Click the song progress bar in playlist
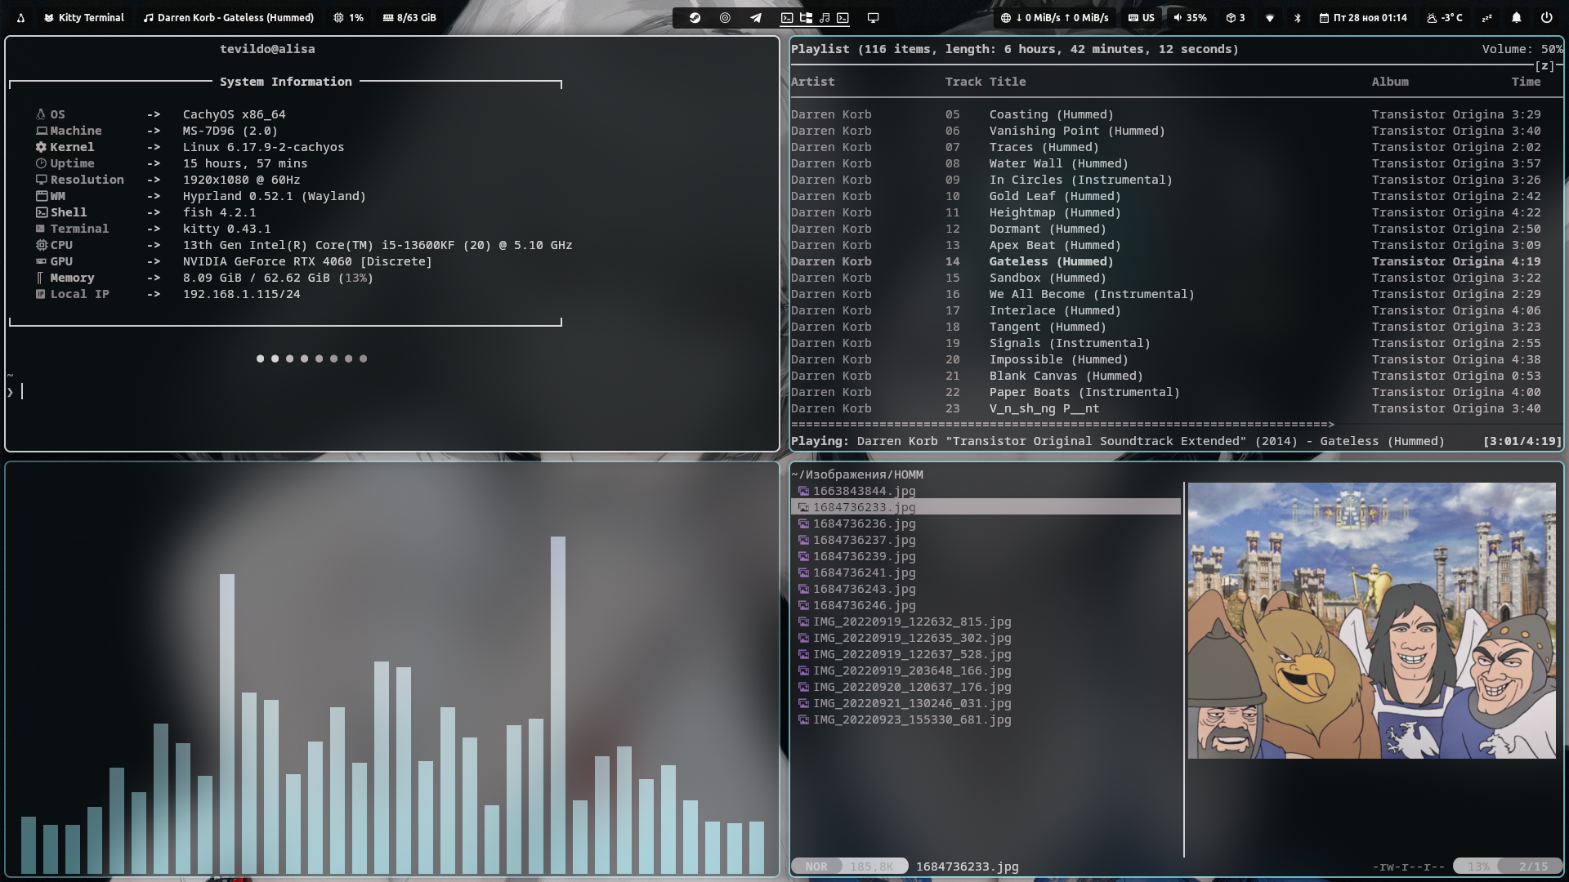The image size is (1569, 882). click(x=1062, y=425)
